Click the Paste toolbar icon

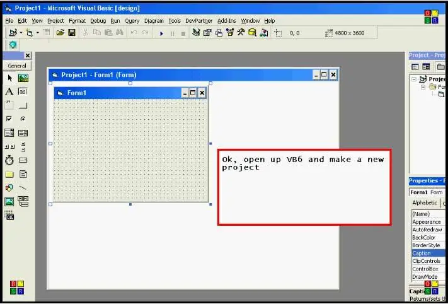[108, 33]
